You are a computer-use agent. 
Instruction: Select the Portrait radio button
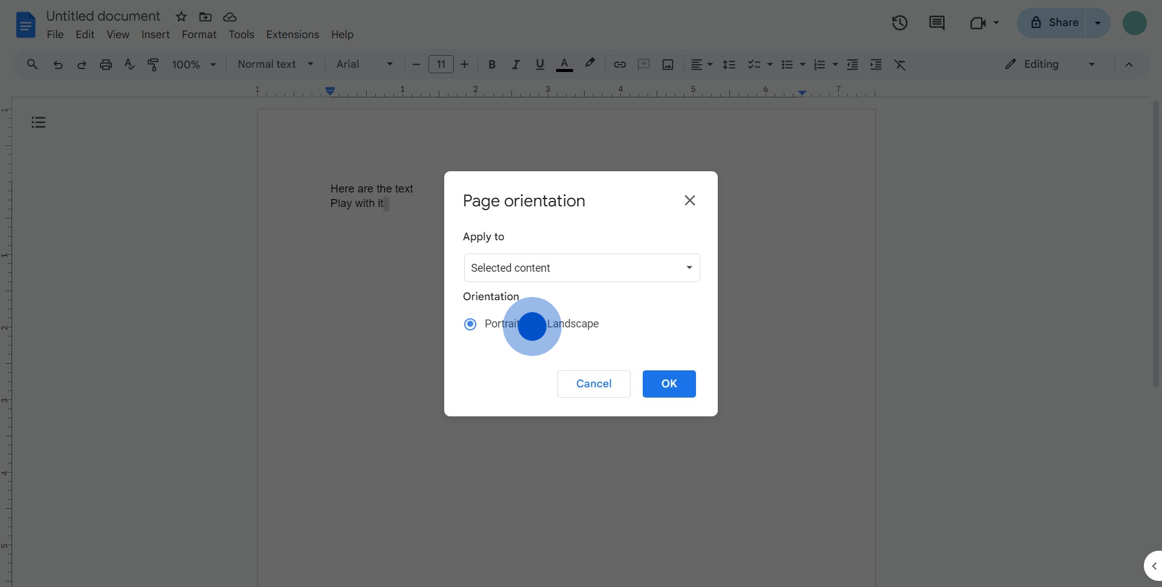[x=470, y=324]
